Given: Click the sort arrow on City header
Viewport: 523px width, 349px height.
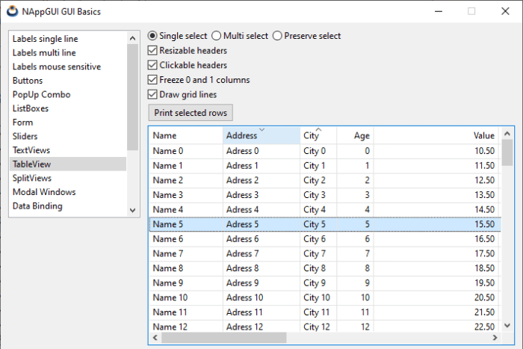Looking at the screenshot, I should 318,130.
